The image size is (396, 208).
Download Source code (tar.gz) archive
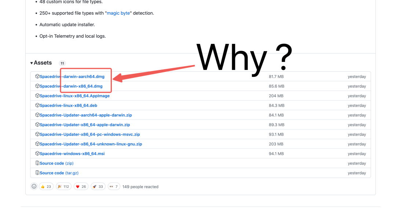coord(59,173)
